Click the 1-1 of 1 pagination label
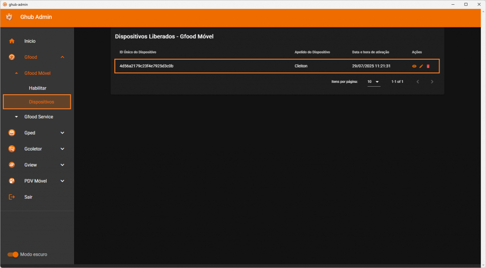Screen dimensions: 486x268 tap(397, 82)
